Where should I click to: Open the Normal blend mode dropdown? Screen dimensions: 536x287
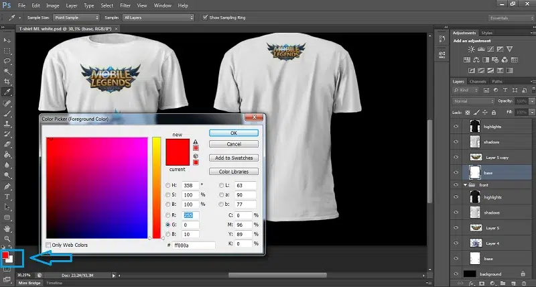(x=474, y=101)
